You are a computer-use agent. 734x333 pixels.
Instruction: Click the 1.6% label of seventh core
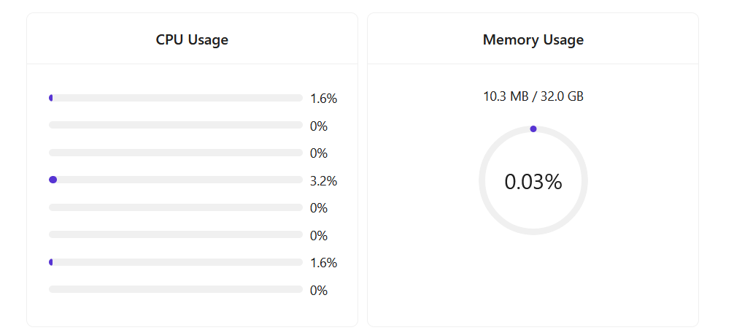click(323, 263)
